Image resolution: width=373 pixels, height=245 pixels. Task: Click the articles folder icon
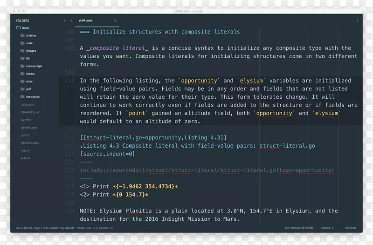pyautogui.click(x=22, y=35)
